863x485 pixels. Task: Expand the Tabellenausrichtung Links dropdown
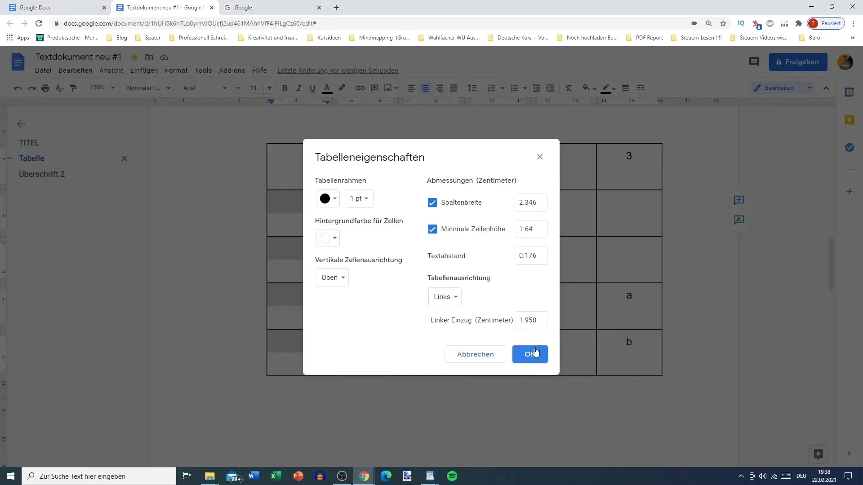(x=444, y=297)
